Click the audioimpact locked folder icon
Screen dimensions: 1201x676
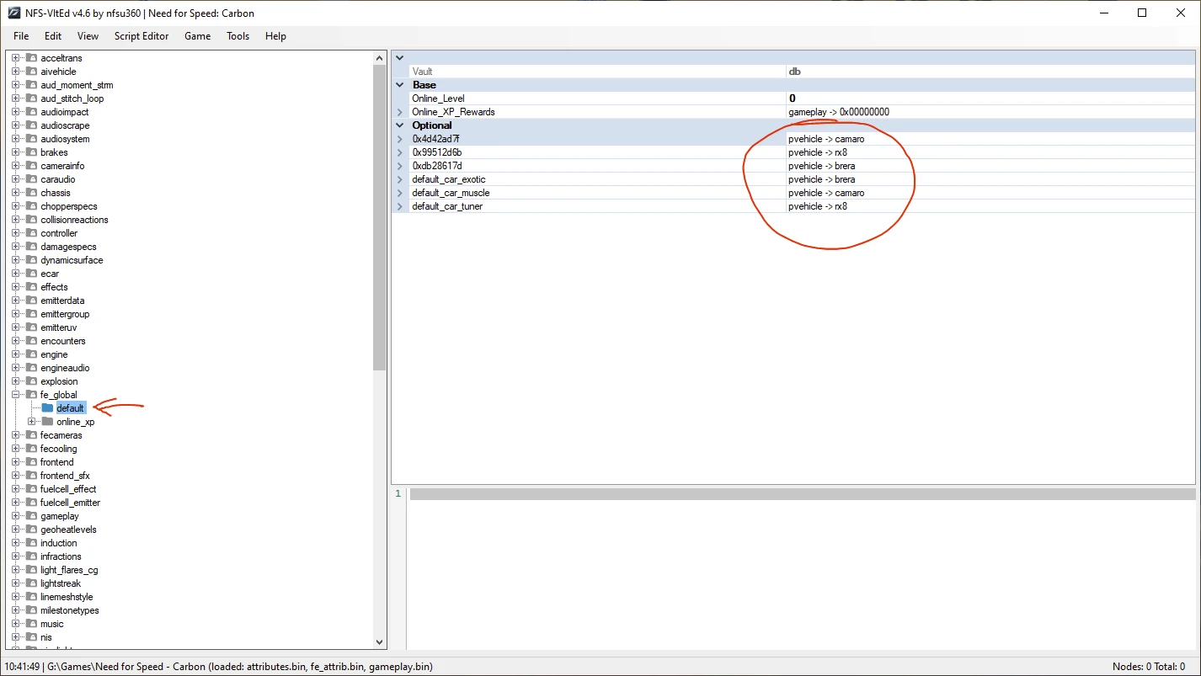click(31, 112)
